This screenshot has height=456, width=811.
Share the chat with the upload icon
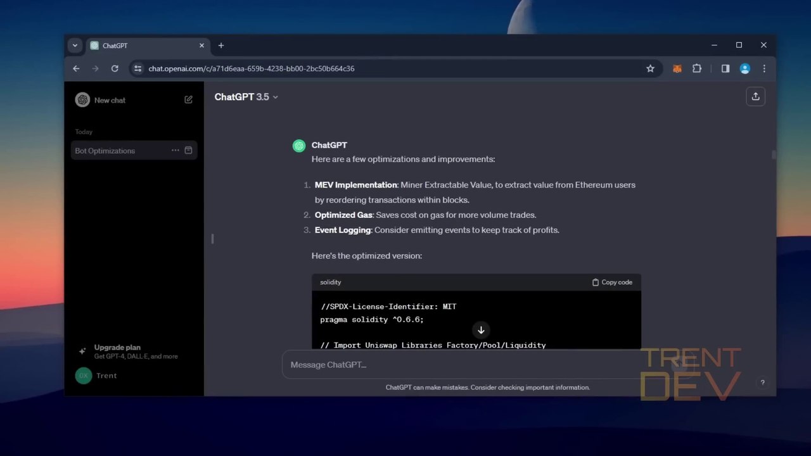755,96
